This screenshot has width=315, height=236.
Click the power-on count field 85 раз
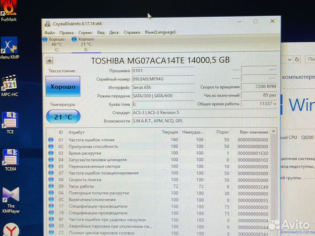click(x=259, y=95)
